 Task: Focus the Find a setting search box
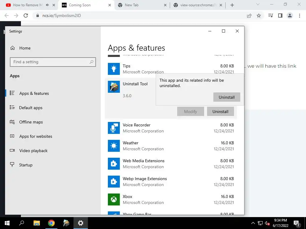53,62
